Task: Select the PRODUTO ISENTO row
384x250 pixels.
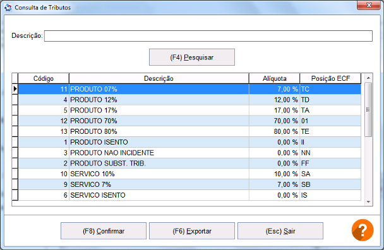Action: (189, 142)
